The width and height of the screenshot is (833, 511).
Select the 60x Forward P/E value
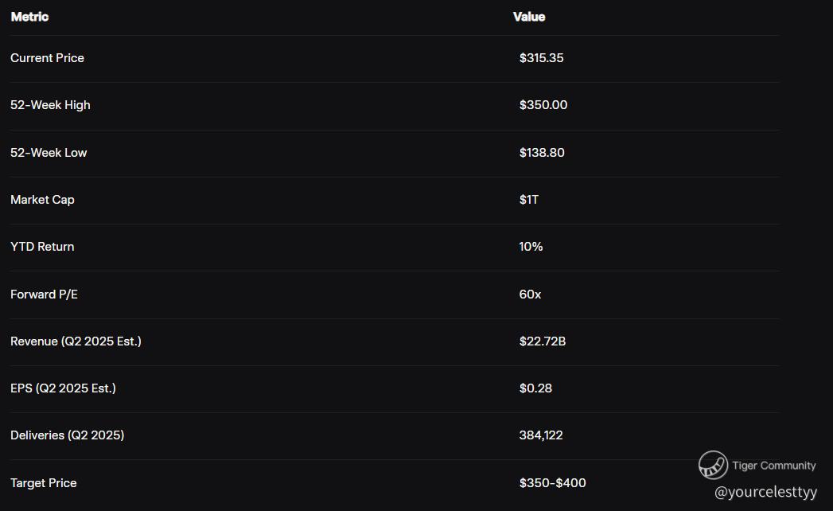(530, 295)
